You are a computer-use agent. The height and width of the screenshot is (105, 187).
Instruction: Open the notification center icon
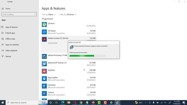(184, 103)
